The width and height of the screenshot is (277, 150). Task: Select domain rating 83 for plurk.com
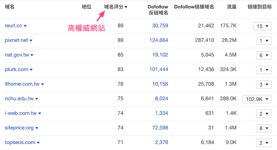point(120,69)
